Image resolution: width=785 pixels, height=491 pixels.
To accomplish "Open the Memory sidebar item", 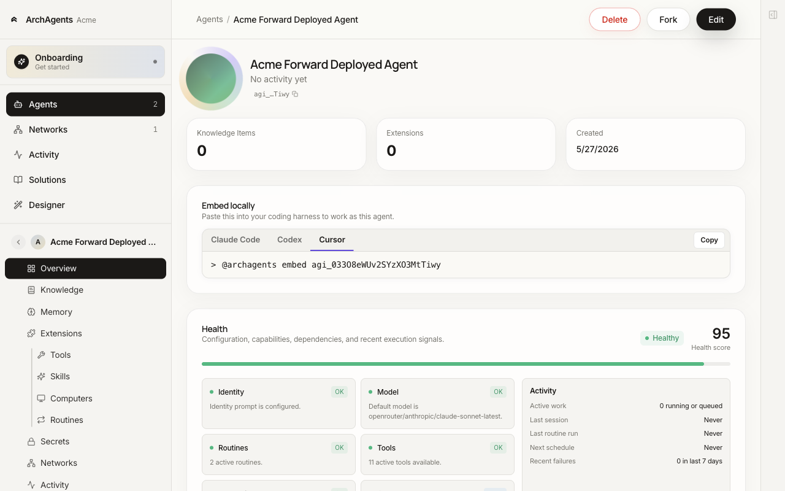I will [x=85, y=312].
